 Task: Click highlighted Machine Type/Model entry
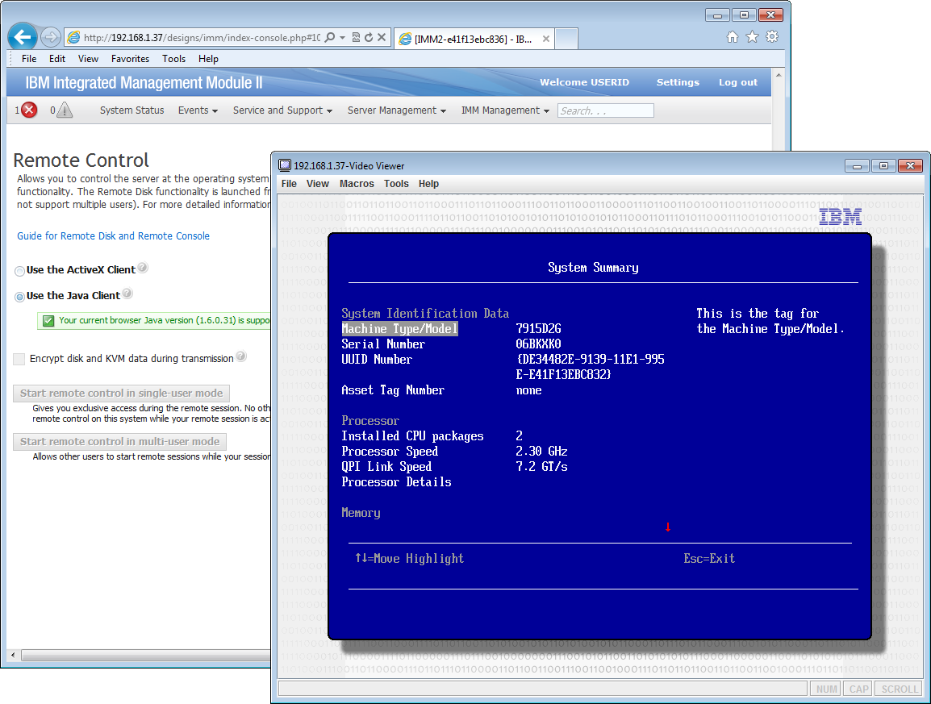pyautogui.click(x=399, y=329)
